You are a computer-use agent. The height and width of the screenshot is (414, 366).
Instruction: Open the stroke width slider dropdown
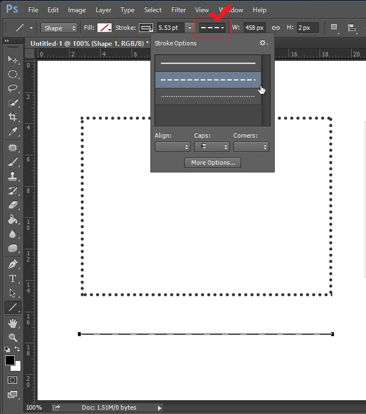coord(190,28)
